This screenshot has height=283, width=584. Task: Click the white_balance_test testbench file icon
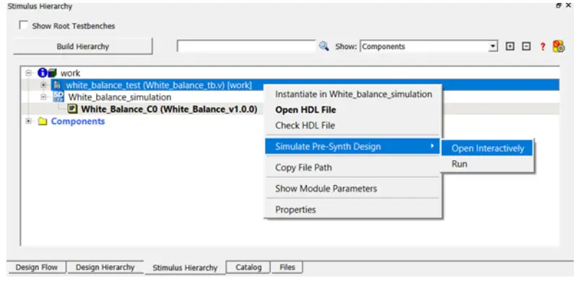(56, 85)
